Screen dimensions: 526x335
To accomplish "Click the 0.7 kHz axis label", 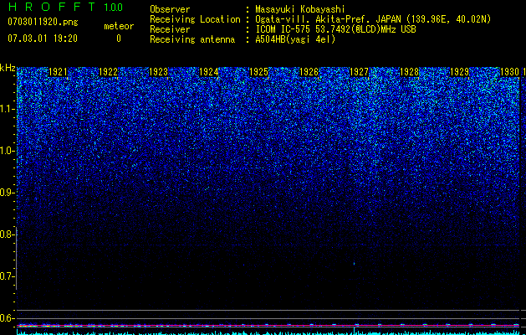I will pos(7,276).
